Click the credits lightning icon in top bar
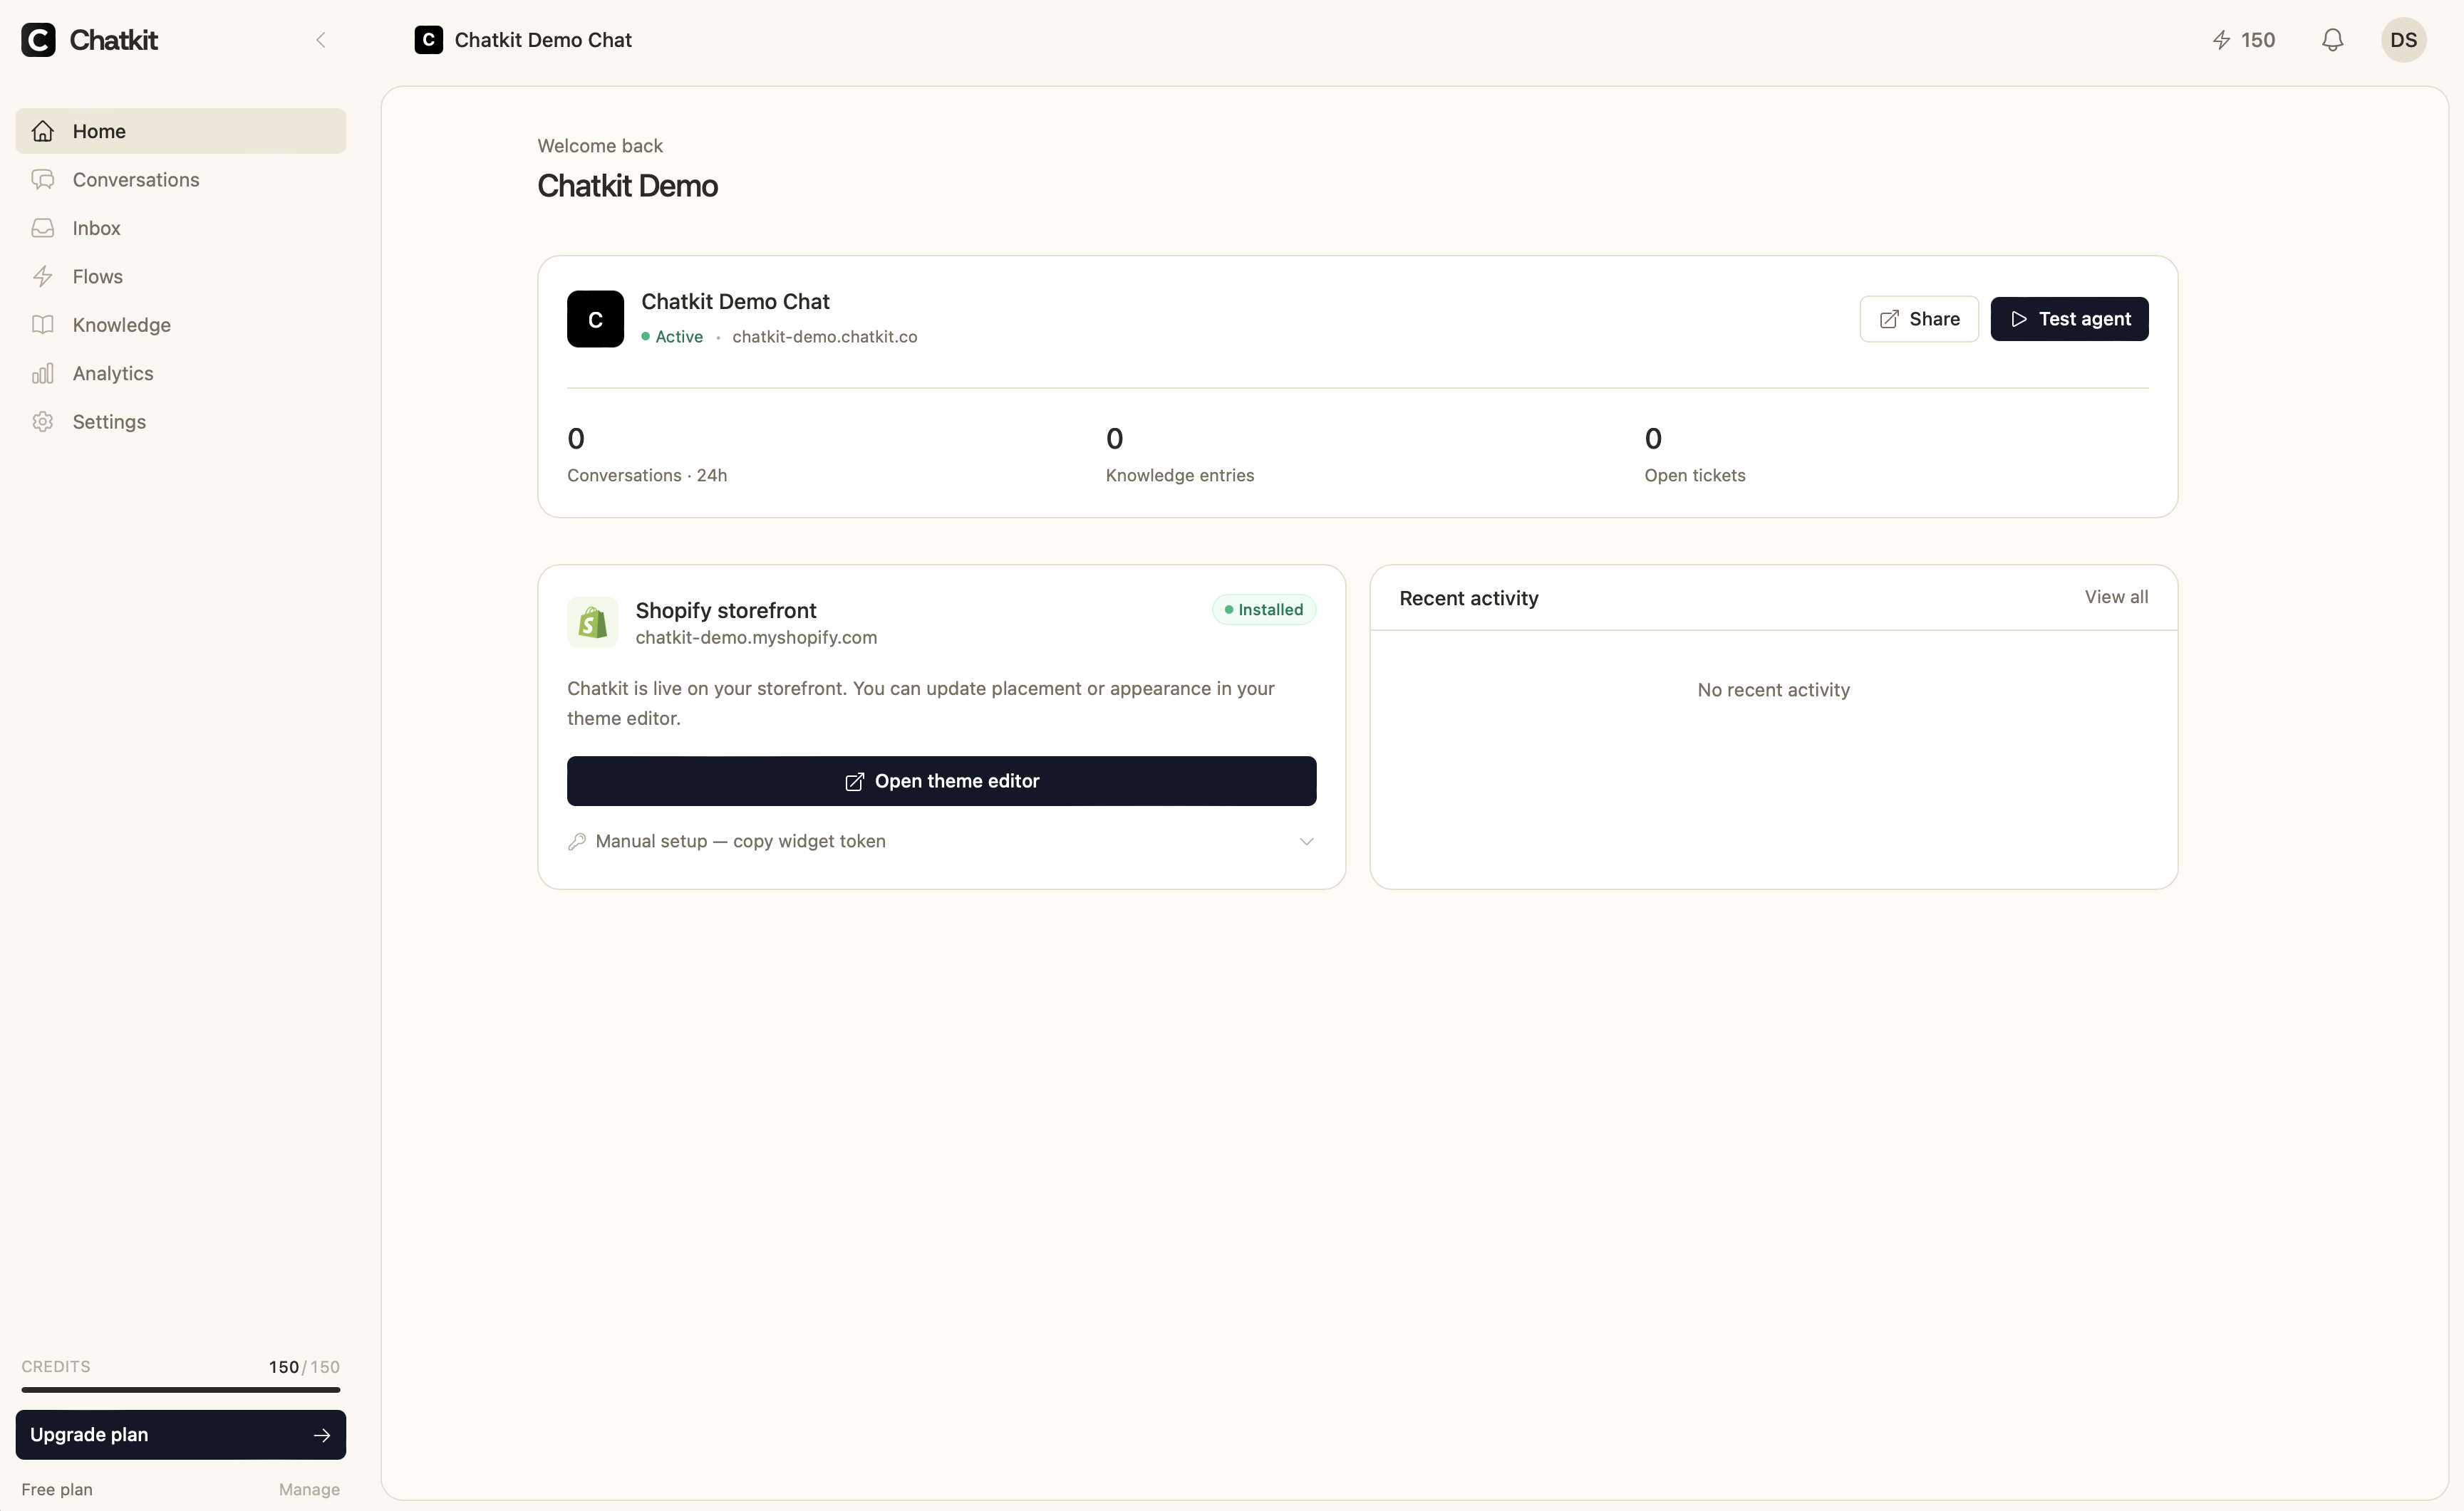This screenshot has width=2464, height=1511. coord(2221,40)
